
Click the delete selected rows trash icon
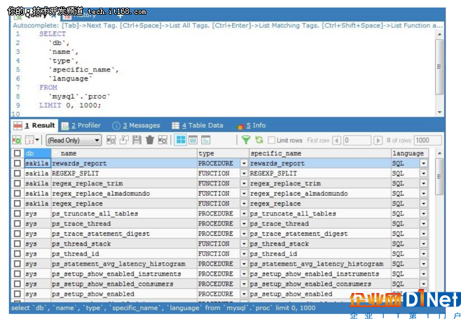(x=150, y=140)
